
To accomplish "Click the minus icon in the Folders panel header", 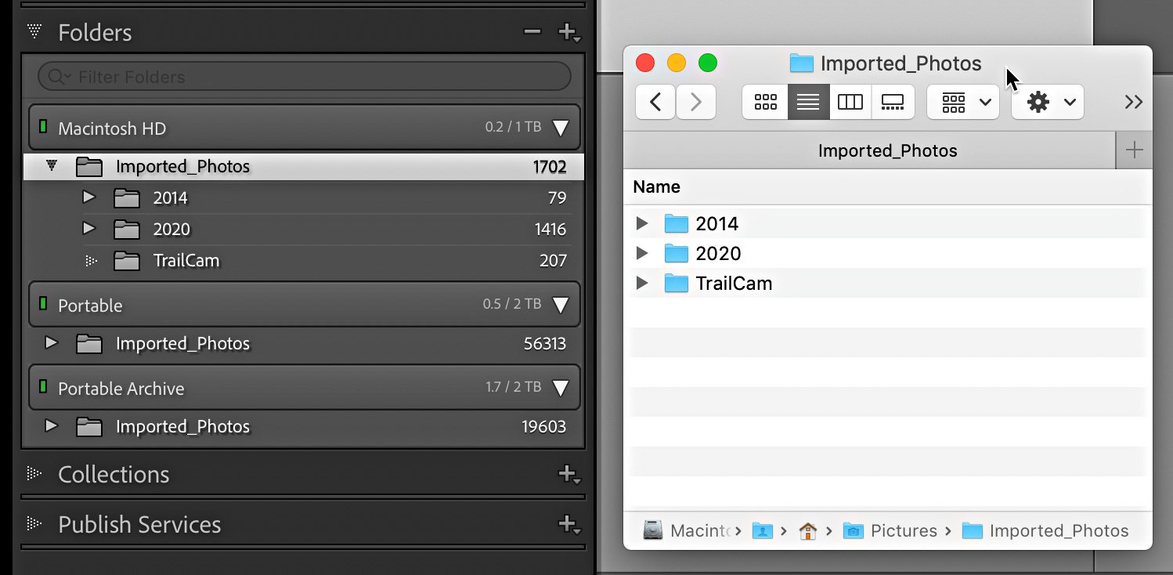I will click(x=532, y=32).
